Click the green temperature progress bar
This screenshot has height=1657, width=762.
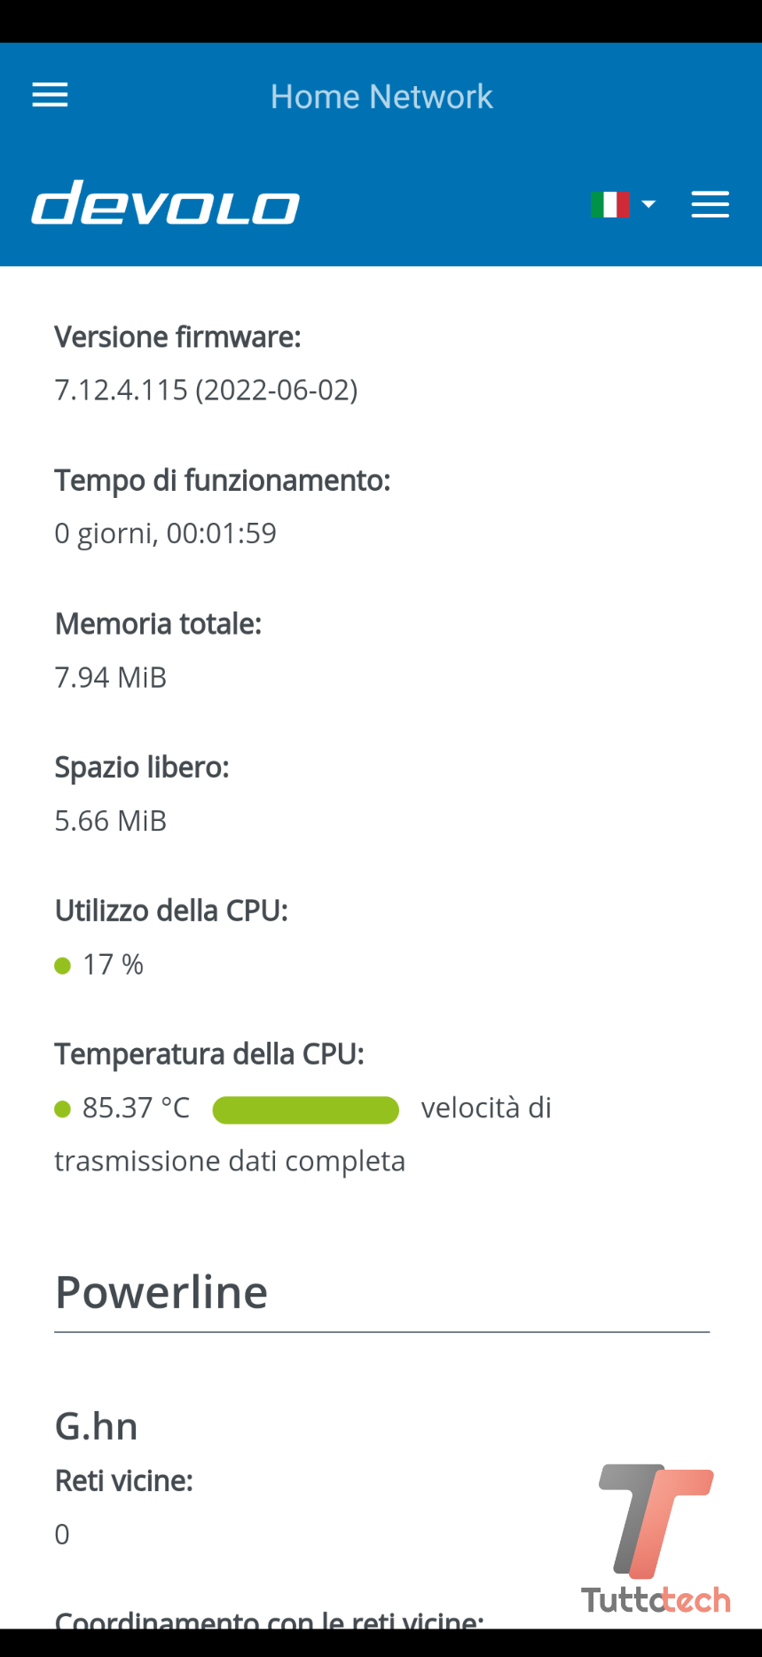pyautogui.click(x=305, y=1110)
